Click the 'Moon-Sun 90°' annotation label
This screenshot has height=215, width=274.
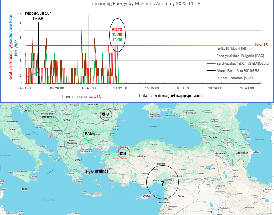[38, 13]
